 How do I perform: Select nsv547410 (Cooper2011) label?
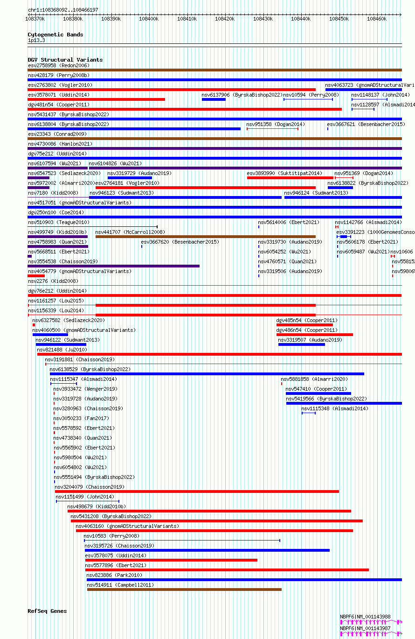316,389
